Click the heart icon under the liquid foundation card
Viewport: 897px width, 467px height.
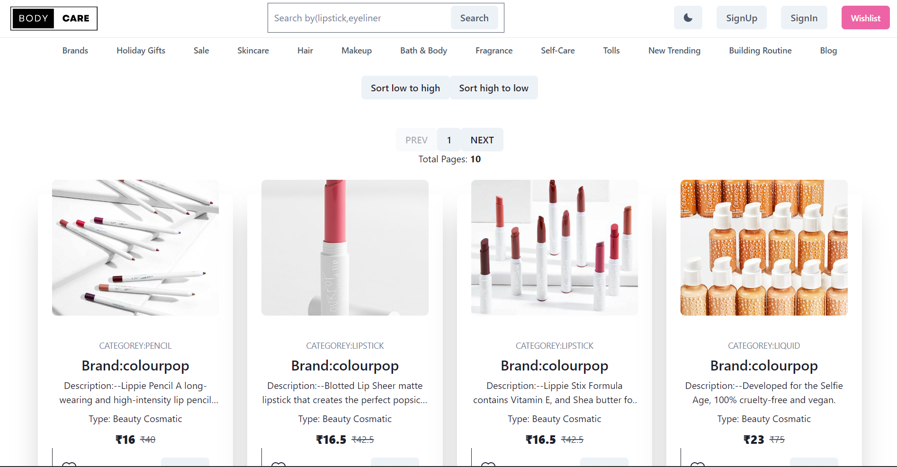(698, 465)
